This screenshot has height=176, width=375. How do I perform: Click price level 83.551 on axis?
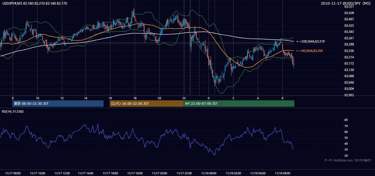click(349, 7)
